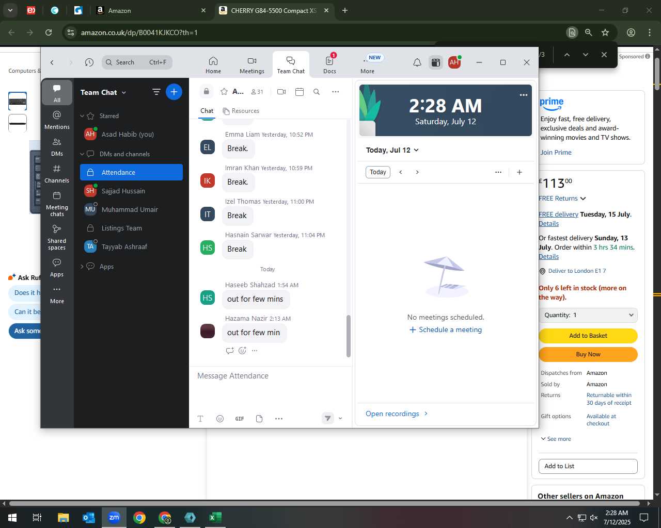The image size is (661, 528).
Task: Open more options in the chat header
Action: click(x=336, y=92)
